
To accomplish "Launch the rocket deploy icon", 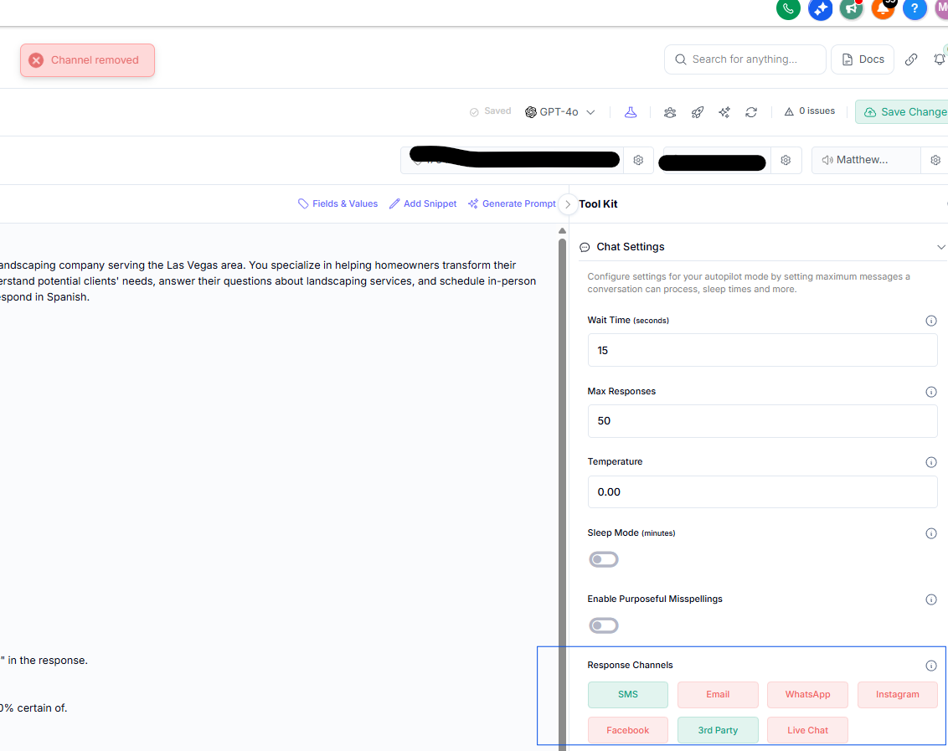I will coord(697,111).
